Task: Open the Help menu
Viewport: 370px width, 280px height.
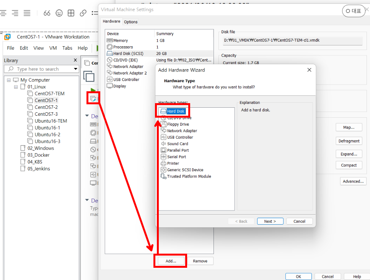Action: click(x=83, y=48)
